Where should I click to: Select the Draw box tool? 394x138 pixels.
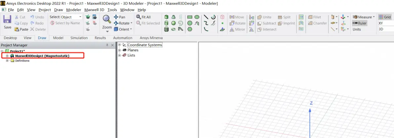pyautogui.click(x=166, y=17)
